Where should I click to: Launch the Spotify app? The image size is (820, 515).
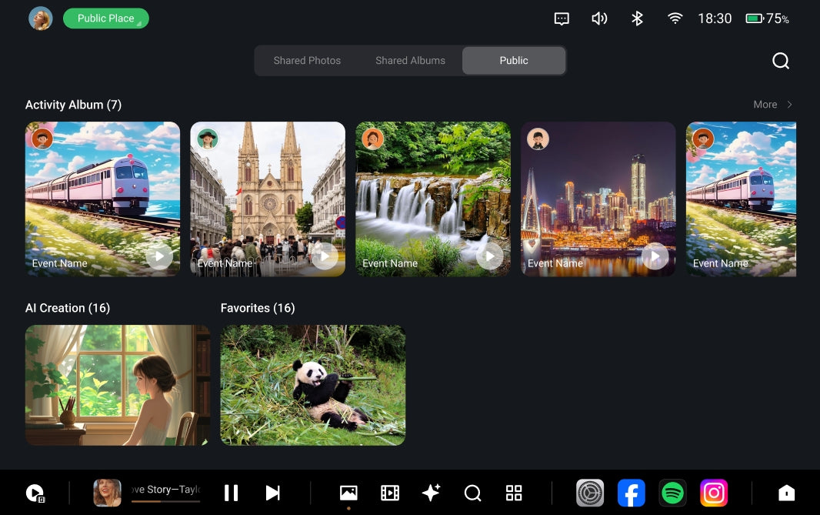coord(672,493)
